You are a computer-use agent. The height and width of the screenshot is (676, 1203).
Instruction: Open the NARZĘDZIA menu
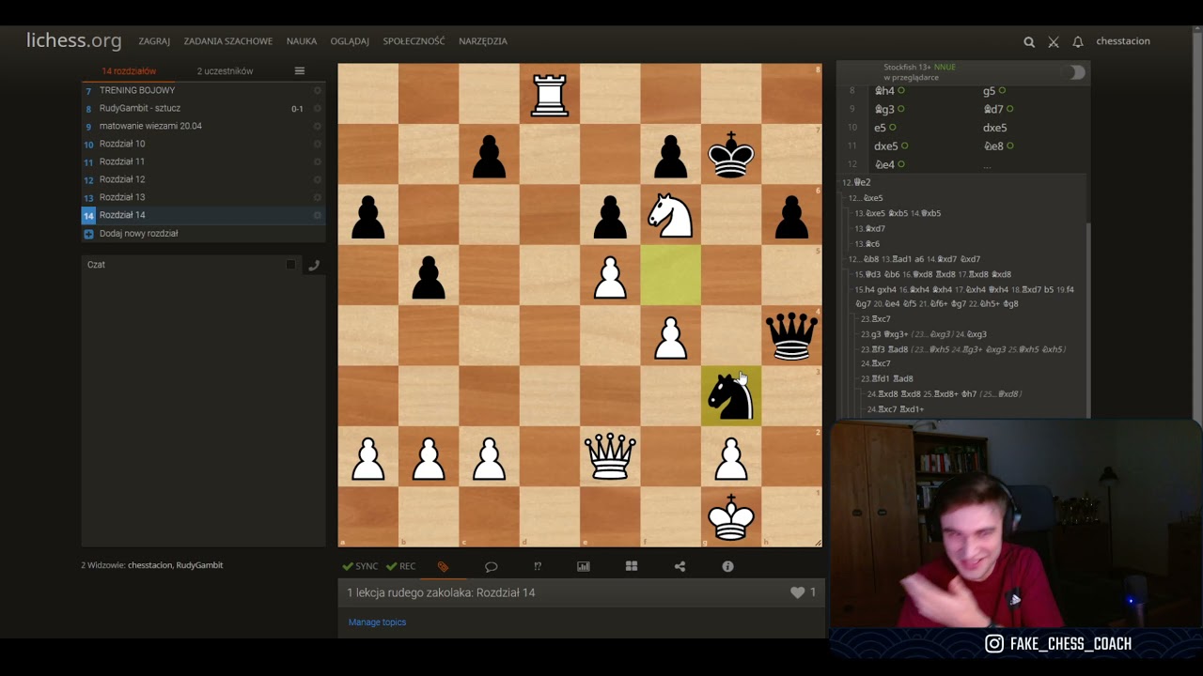point(483,41)
